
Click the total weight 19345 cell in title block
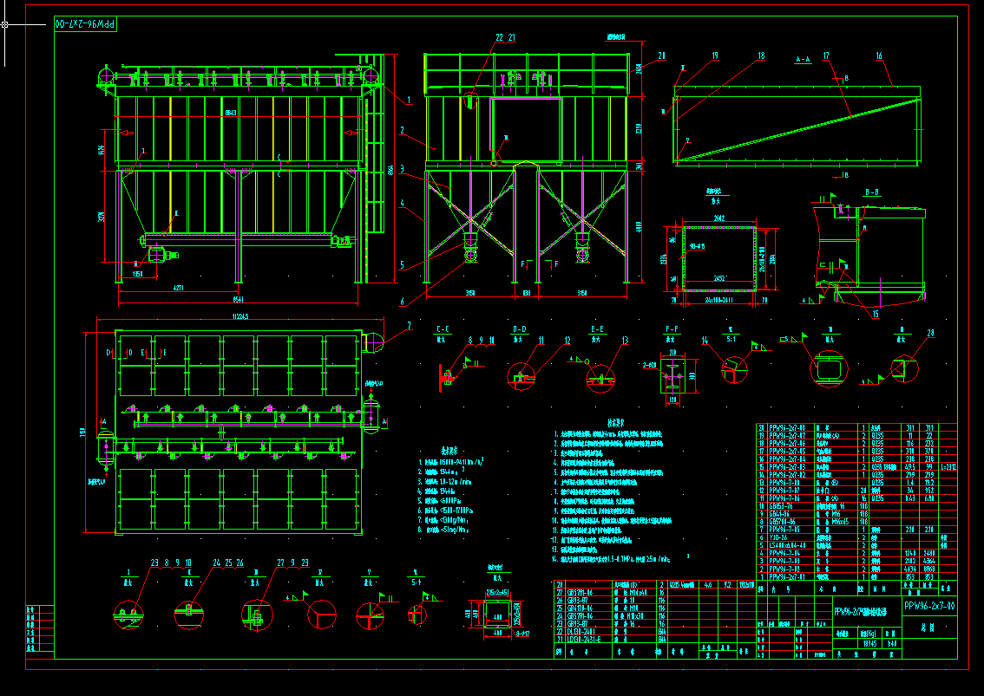tap(869, 643)
